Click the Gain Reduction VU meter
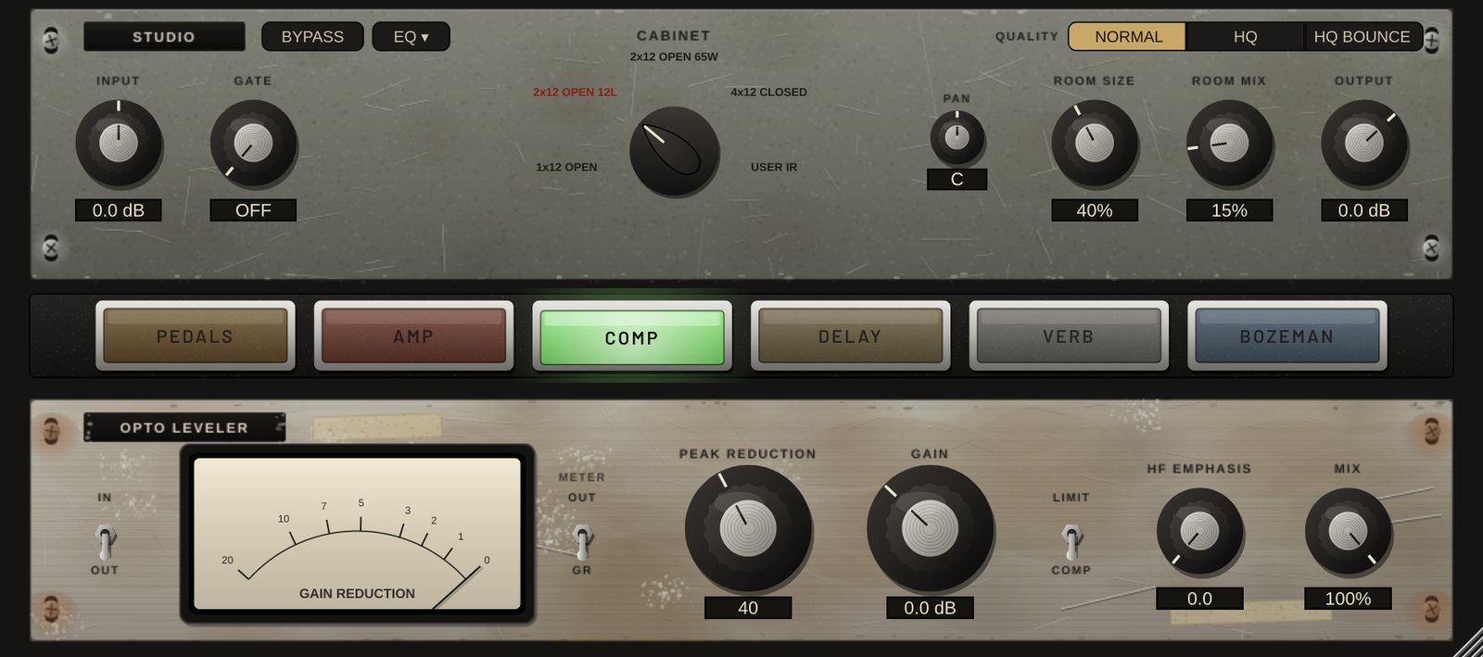This screenshot has height=657, width=1483. pyautogui.click(x=357, y=534)
